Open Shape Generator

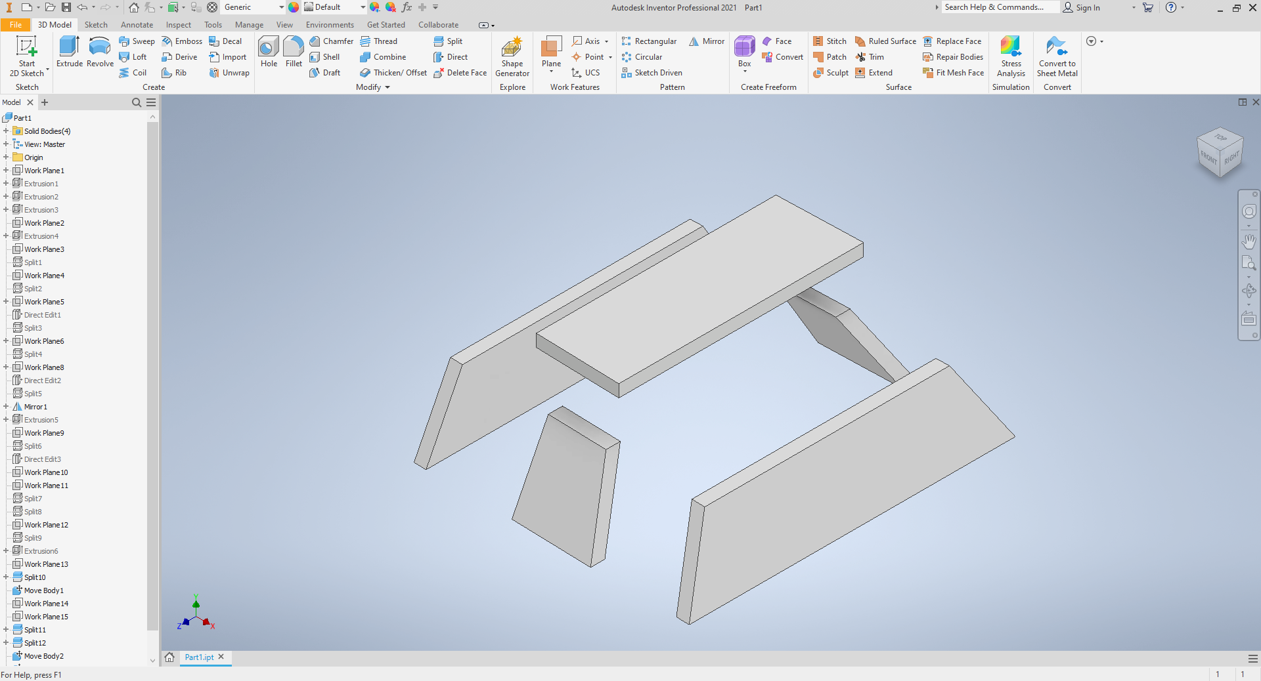[x=512, y=56]
